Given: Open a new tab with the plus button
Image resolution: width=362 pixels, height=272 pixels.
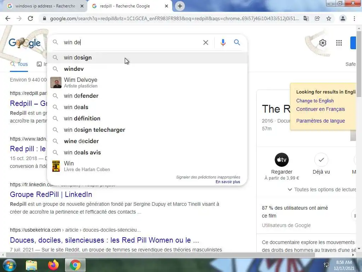Looking at the screenshot, I should pos(180,6).
